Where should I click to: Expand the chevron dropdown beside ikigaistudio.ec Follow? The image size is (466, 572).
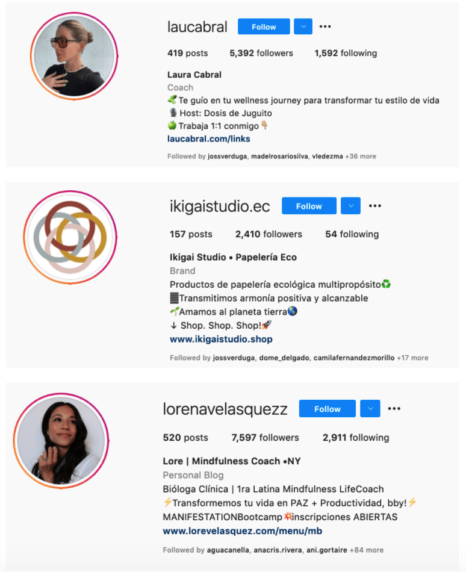351,206
